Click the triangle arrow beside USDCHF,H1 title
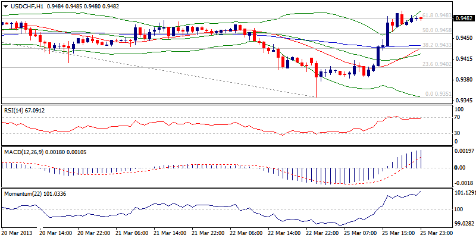Image resolution: width=476 pixels, height=238 pixels. (5, 6)
